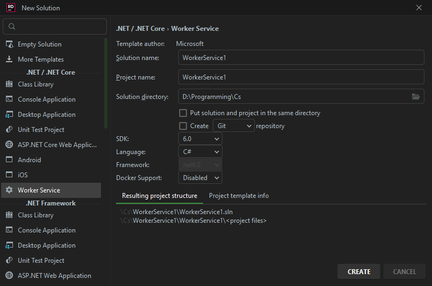
Task: Click the iOS template icon
Action: (9, 175)
